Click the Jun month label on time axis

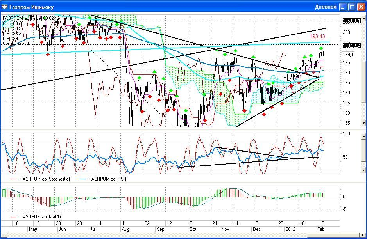pyautogui.click(x=62, y=229)
